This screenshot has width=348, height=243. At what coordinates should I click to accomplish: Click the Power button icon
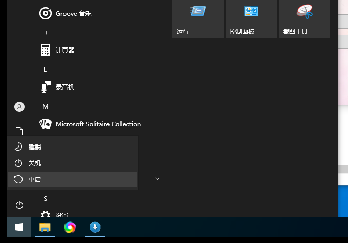(19, 205)
